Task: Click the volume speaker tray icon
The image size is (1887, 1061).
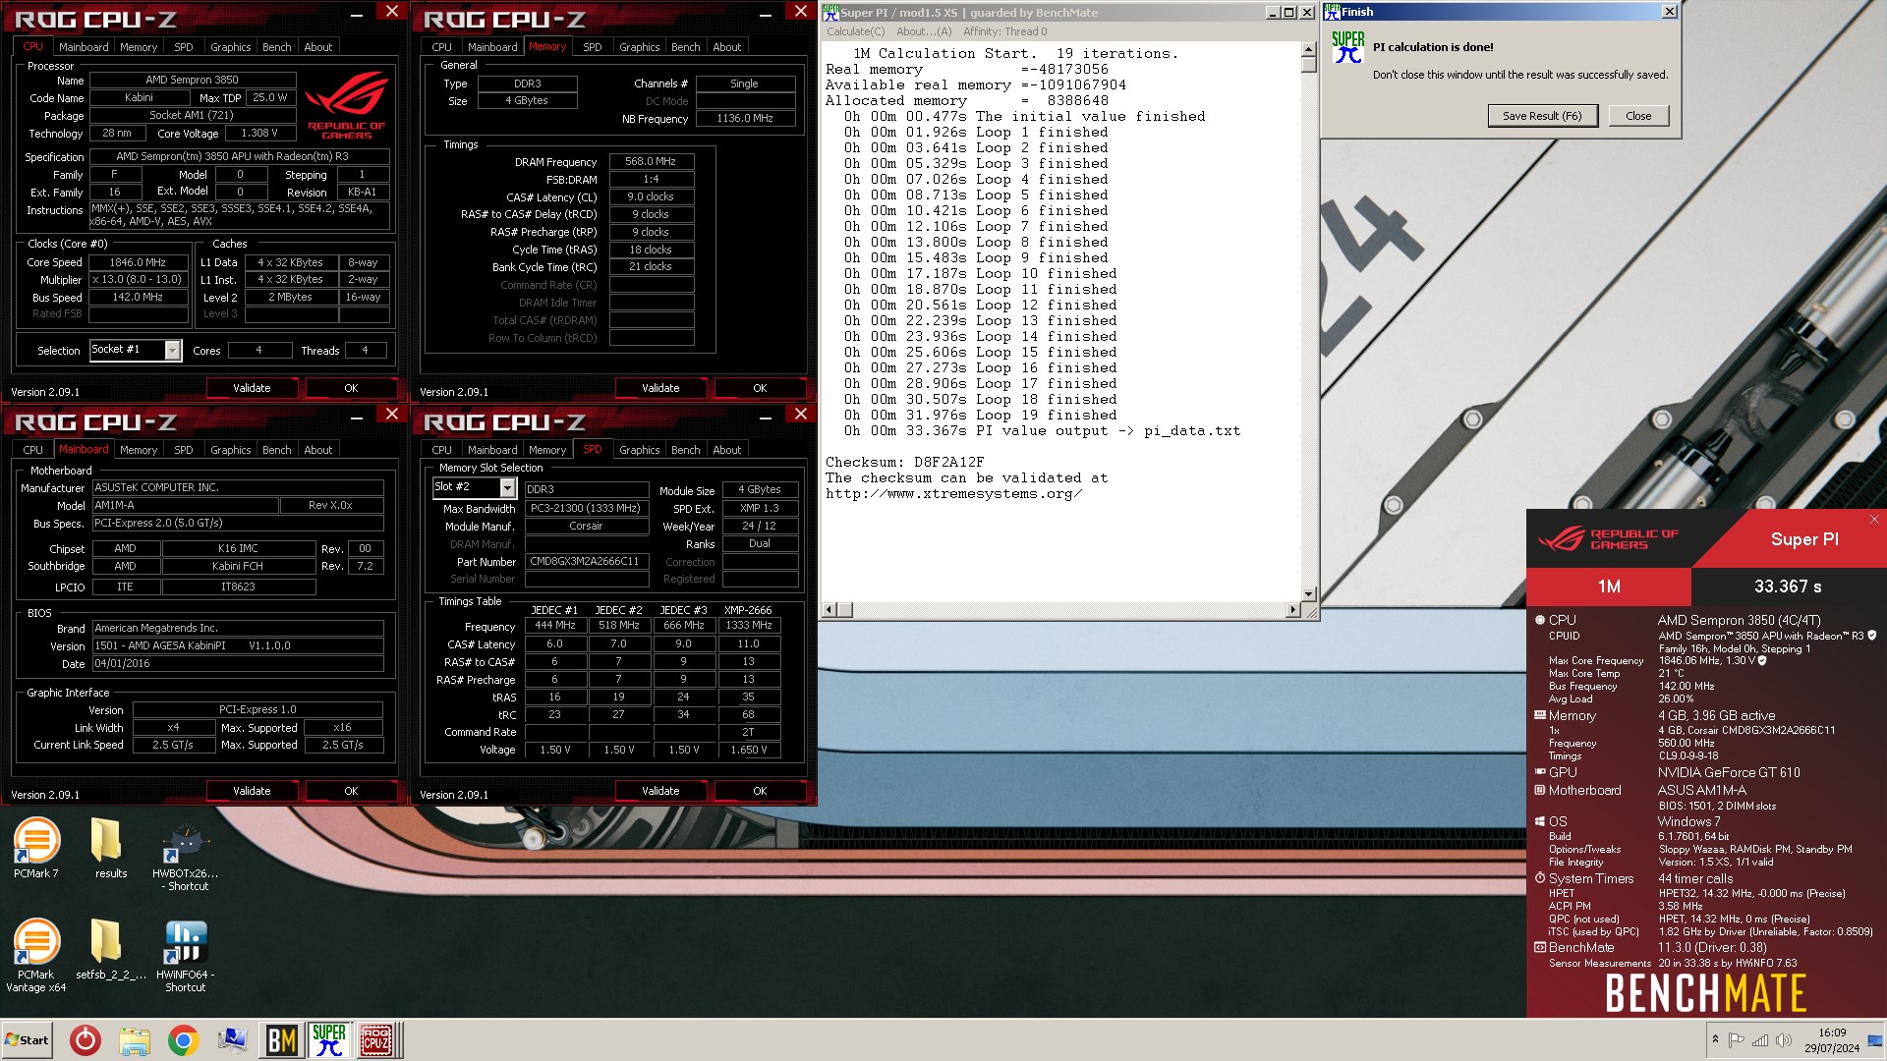Action: 1783,1040
